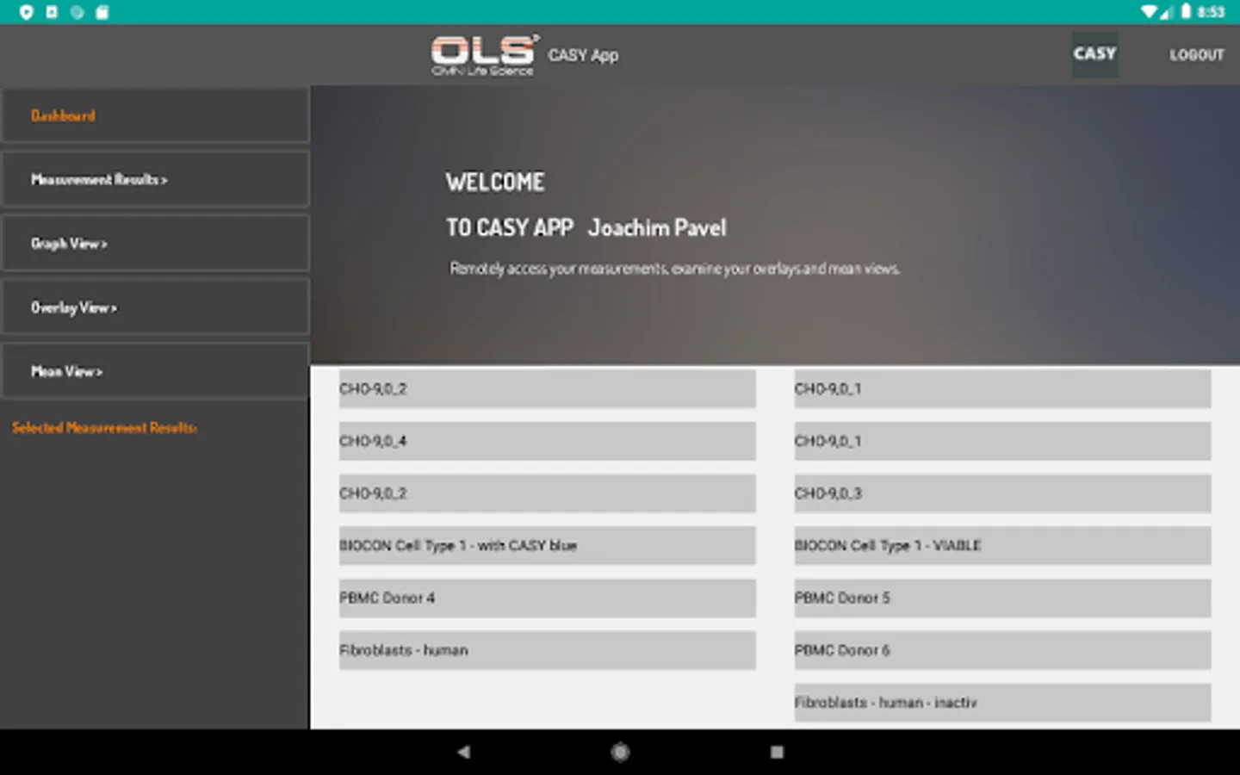Click the OLS Life Science logo

pos(484,55)
